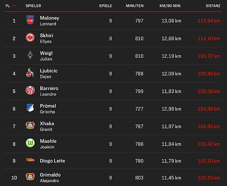This screenshot has height=186, width=227.
Task: Click the Hoffenheim logo next to Prömel
Action: (30, 109)
